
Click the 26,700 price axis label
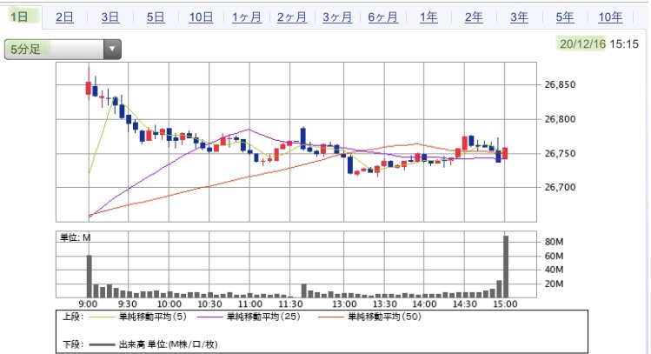click(x=560, y=187)
